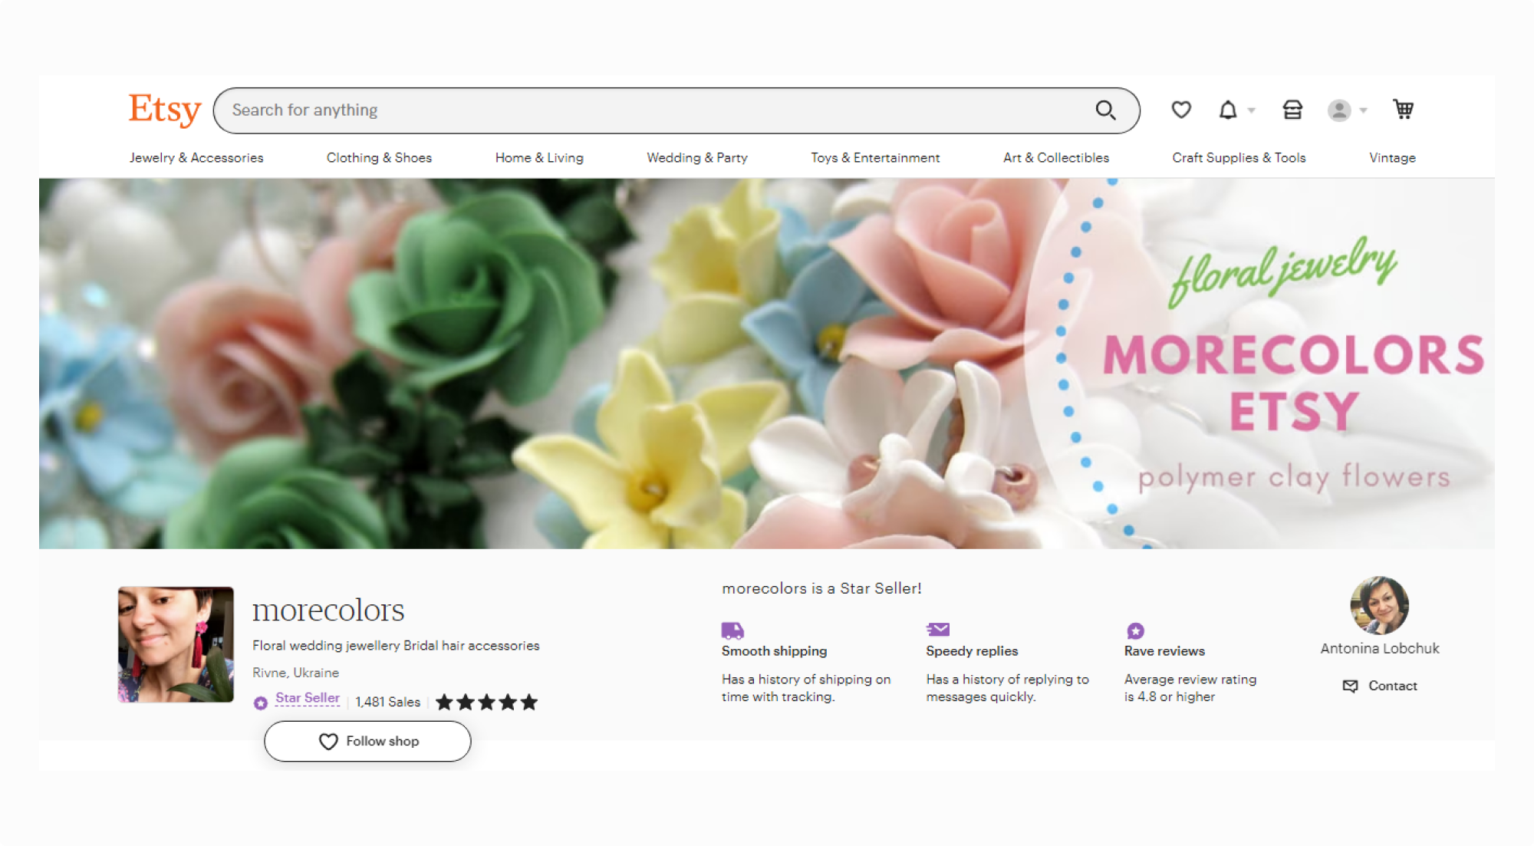This screenshot has height=846, width=1534.
Task: Click the Star Seller link
Action: coord(308,698)
